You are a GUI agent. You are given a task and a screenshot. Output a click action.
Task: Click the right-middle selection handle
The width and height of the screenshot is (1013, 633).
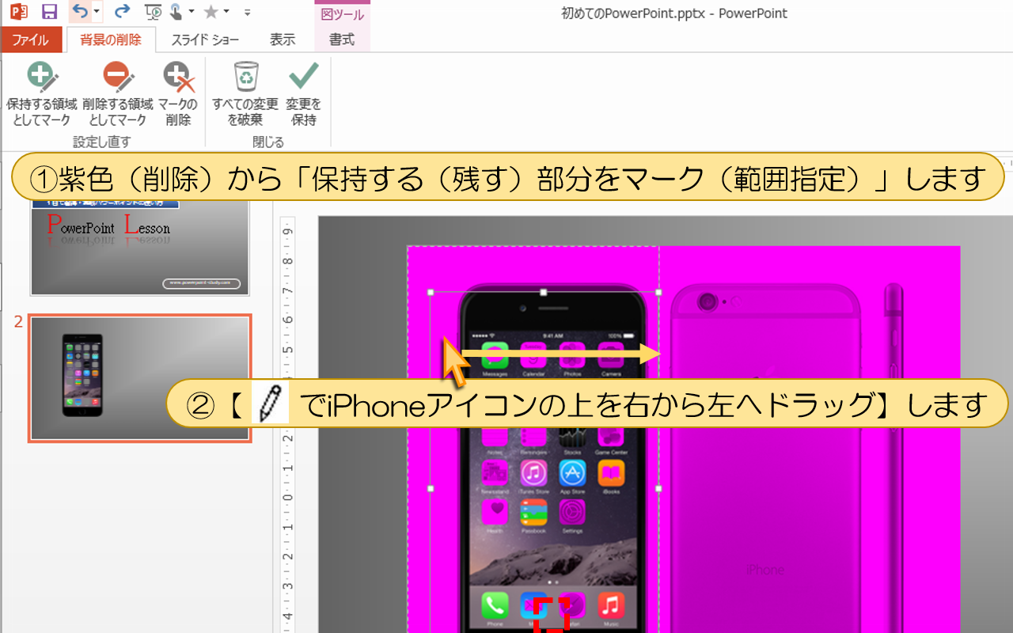(x=659, y=489)
